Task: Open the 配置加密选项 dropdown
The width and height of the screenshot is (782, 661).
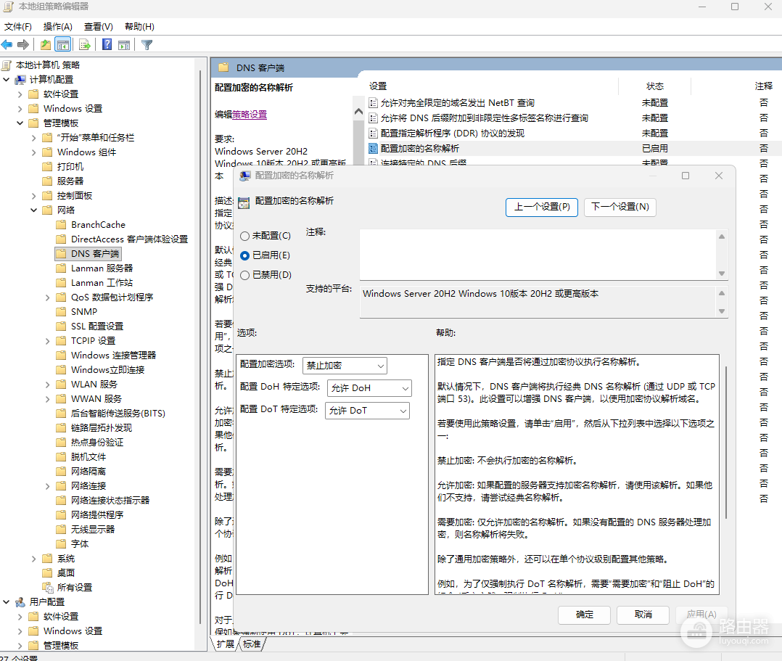Action: tap(345, 366)
